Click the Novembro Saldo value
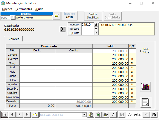This screenshot has height=120, width=159. [110, 97]
